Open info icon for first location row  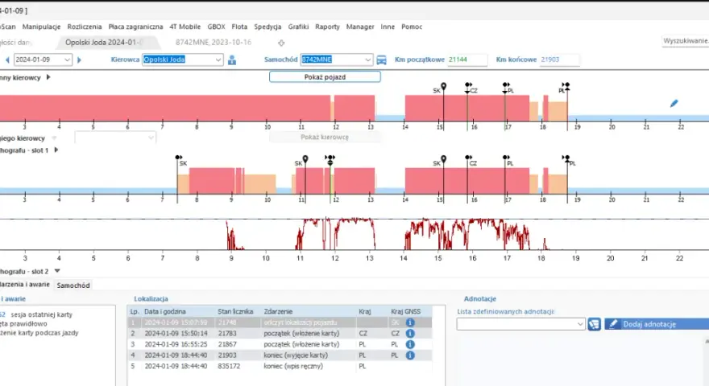click(x=410, y=322)
